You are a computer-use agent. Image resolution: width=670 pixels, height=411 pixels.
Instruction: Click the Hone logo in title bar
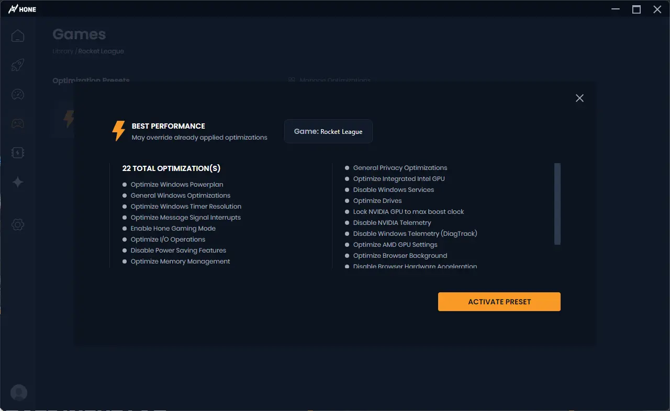click(x=22, y=9)
